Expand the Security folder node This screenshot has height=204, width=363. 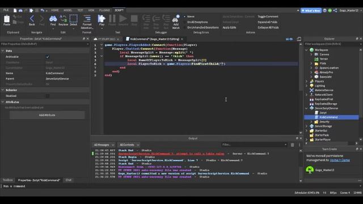pos(311,122)
